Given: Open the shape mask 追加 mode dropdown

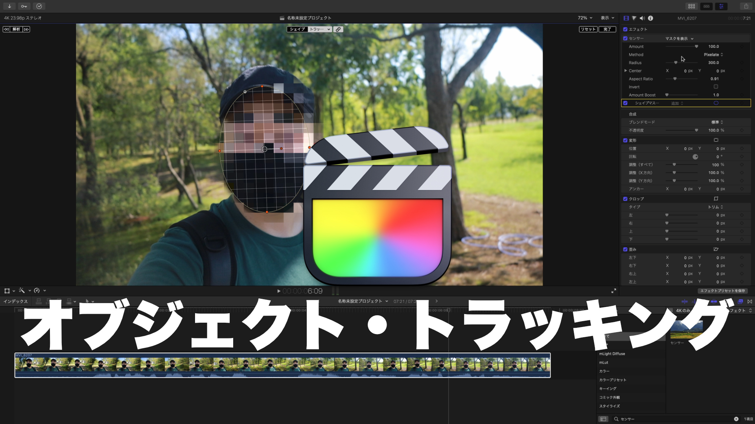Looking at the screenshot, I should point(677,103).
